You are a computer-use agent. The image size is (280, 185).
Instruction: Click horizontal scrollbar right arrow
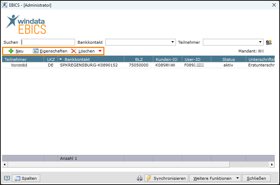272,164
